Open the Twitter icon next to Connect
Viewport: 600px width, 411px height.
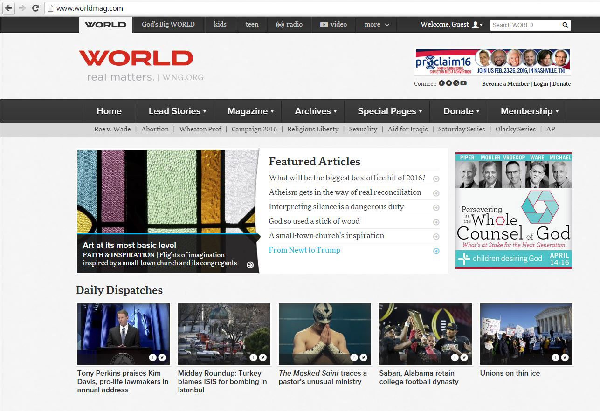(x=449, y=83)
